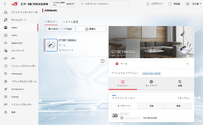Open the AI Board sidebar icon

click(6, 97)
